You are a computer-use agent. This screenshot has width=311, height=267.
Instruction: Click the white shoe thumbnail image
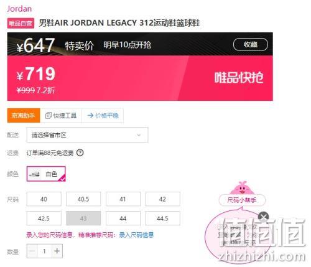(34, 174)
